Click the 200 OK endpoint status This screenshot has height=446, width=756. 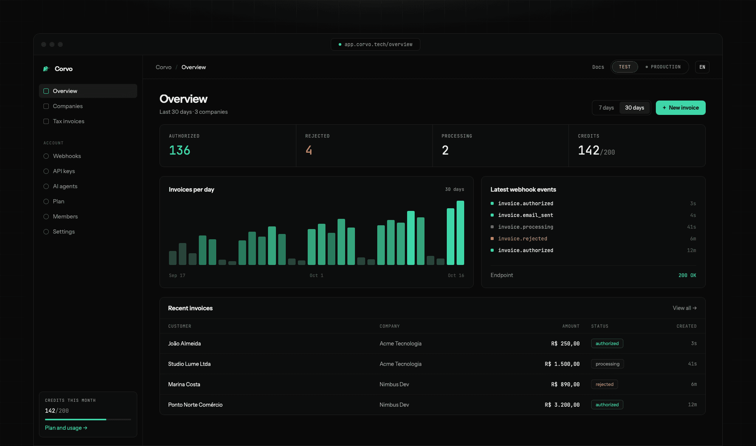(x=687, y=275)
